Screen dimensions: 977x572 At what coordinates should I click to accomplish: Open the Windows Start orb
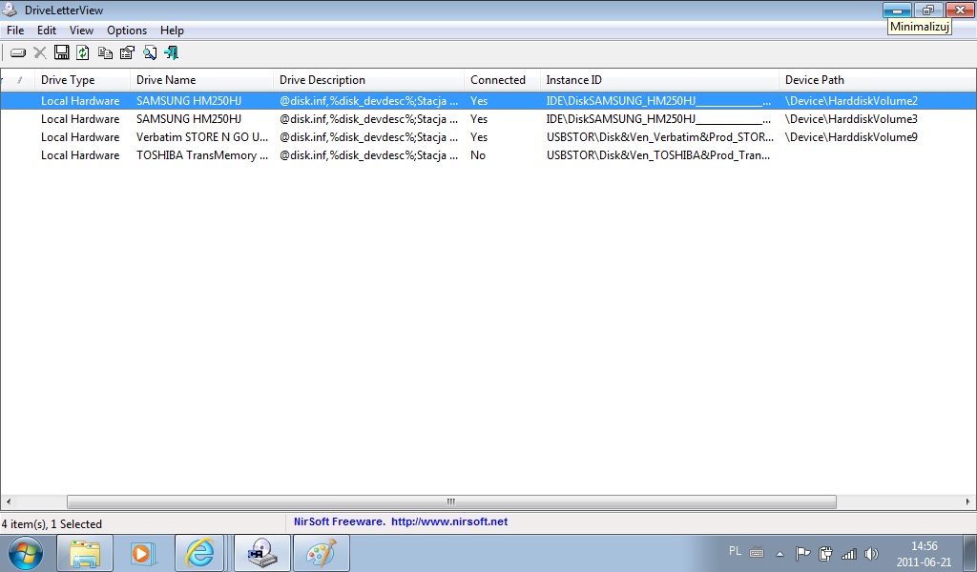click(26, 553)
